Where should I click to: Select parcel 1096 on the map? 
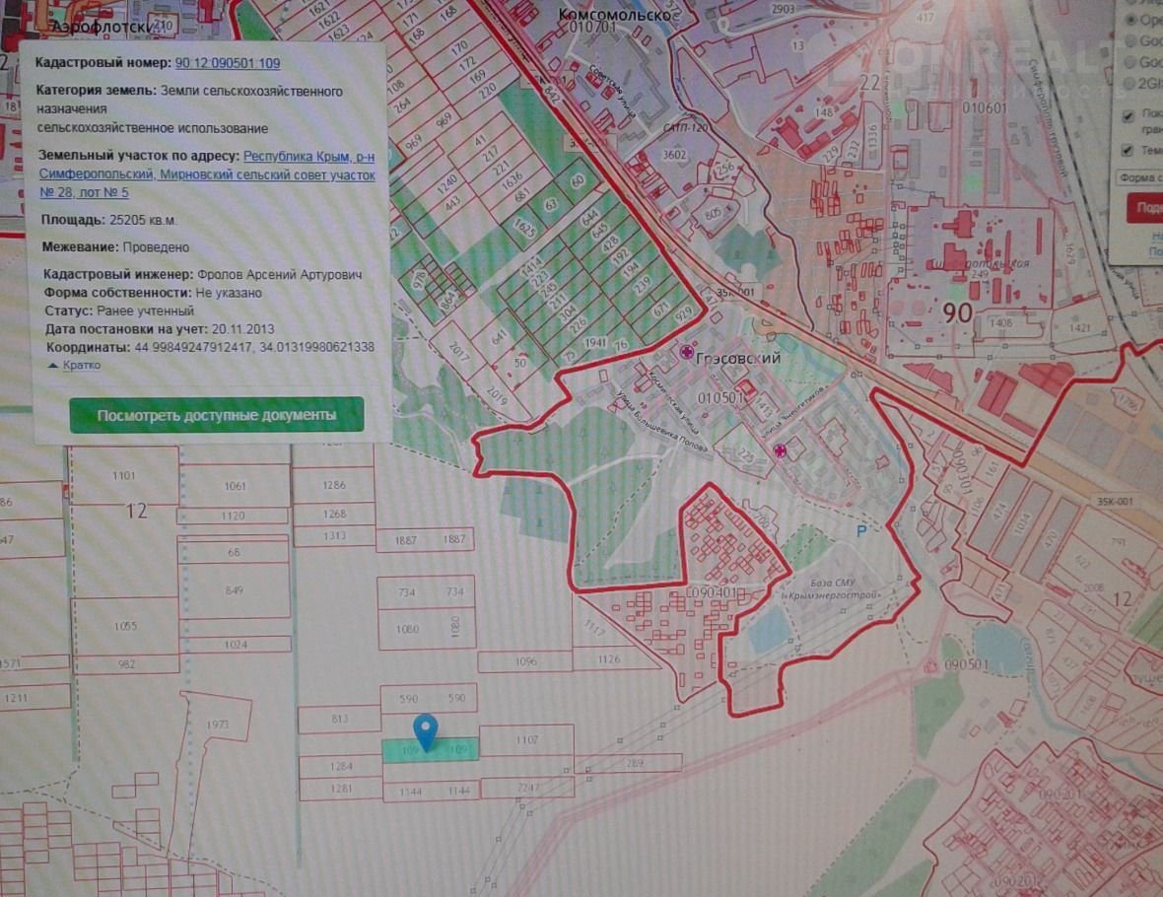click(x=525, y=661)
